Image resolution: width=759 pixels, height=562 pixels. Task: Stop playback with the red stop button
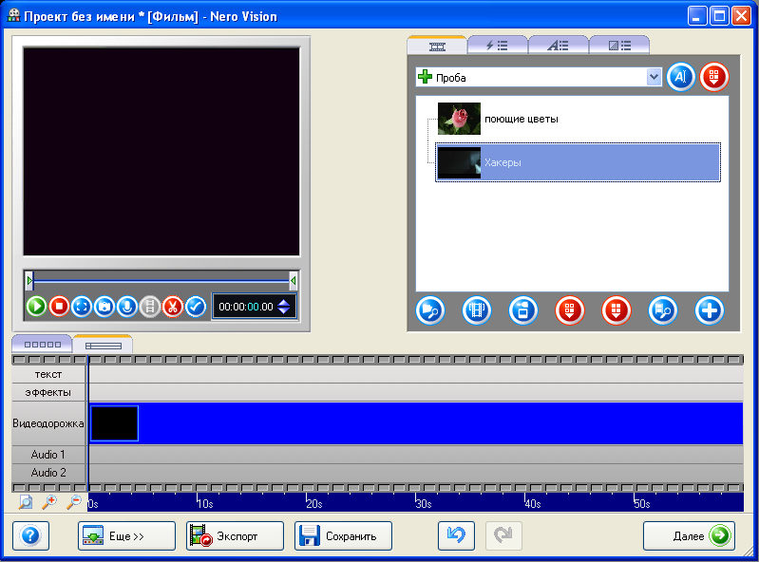click(x=59, y=307)
